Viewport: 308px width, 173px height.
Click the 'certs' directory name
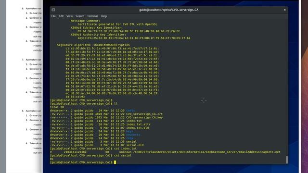(x=130, y=111)
